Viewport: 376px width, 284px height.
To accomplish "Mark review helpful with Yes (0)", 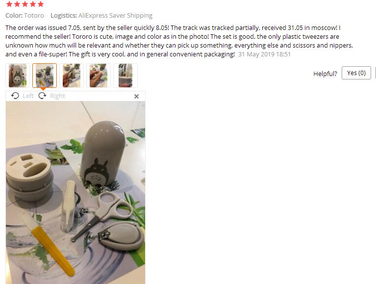I will [356, 73].
